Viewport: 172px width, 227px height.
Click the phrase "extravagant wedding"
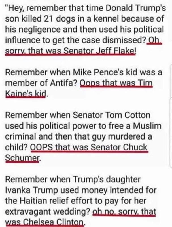[48, 212]
